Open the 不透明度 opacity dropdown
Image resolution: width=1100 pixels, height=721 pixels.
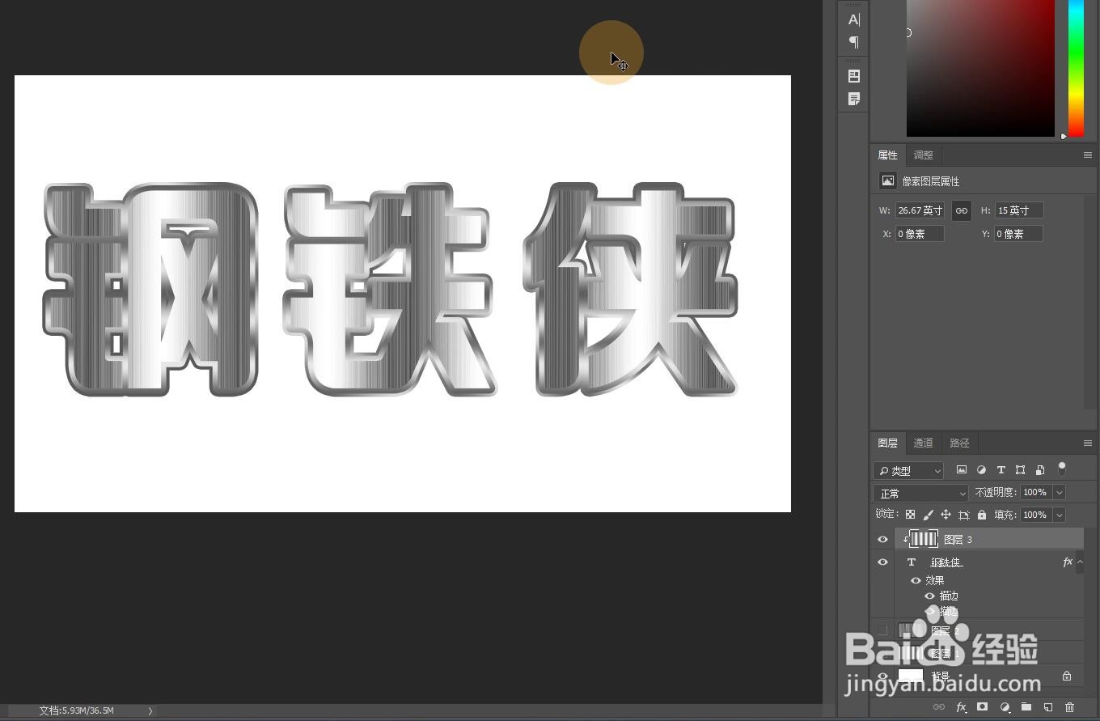1059,492
